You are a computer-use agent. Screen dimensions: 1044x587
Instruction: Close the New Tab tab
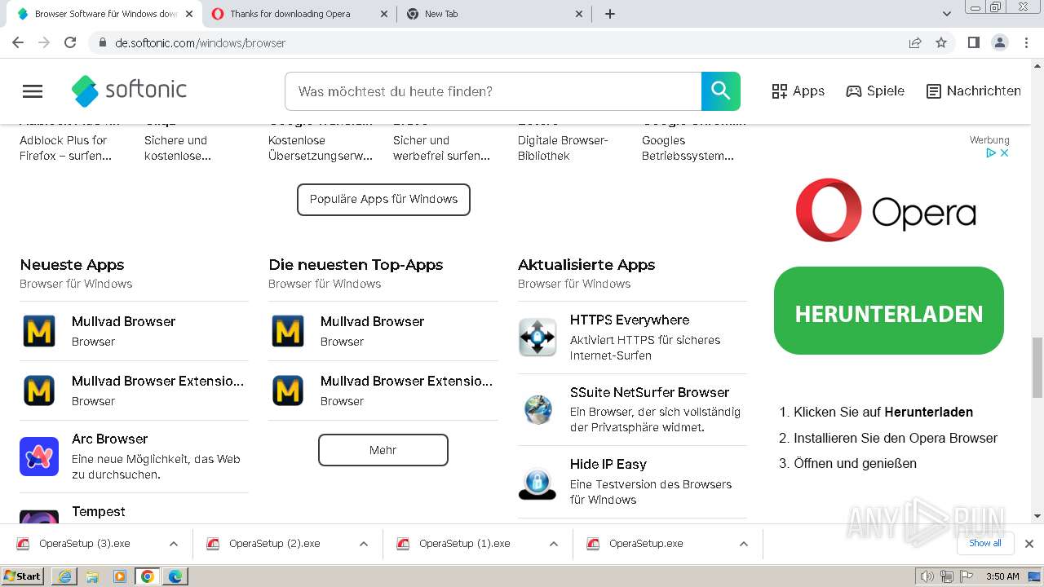[579, 14]
